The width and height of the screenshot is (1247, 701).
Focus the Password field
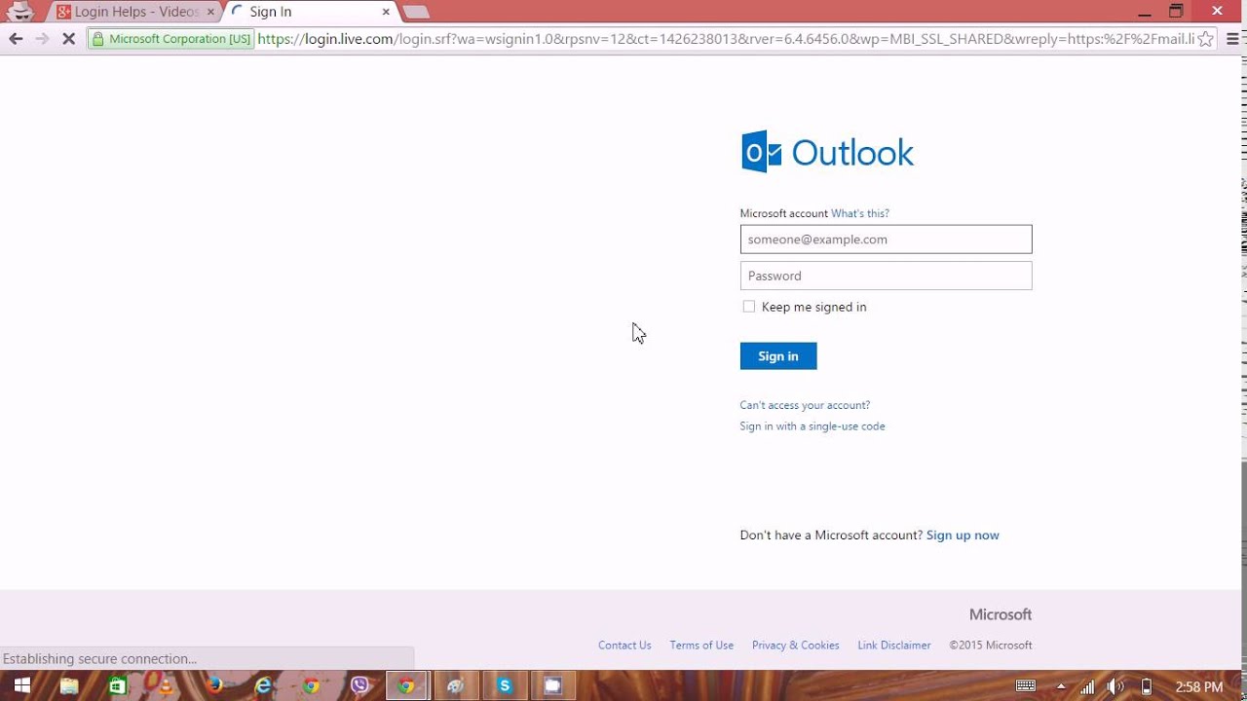pos(886,276)
